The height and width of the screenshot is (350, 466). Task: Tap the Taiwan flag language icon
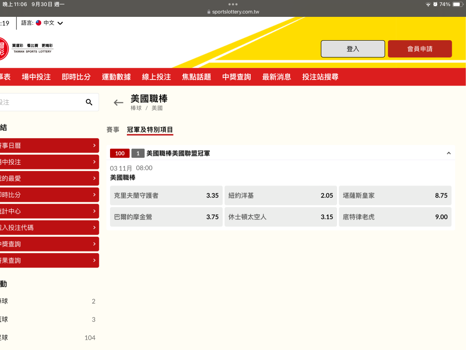tap(39, 23)
